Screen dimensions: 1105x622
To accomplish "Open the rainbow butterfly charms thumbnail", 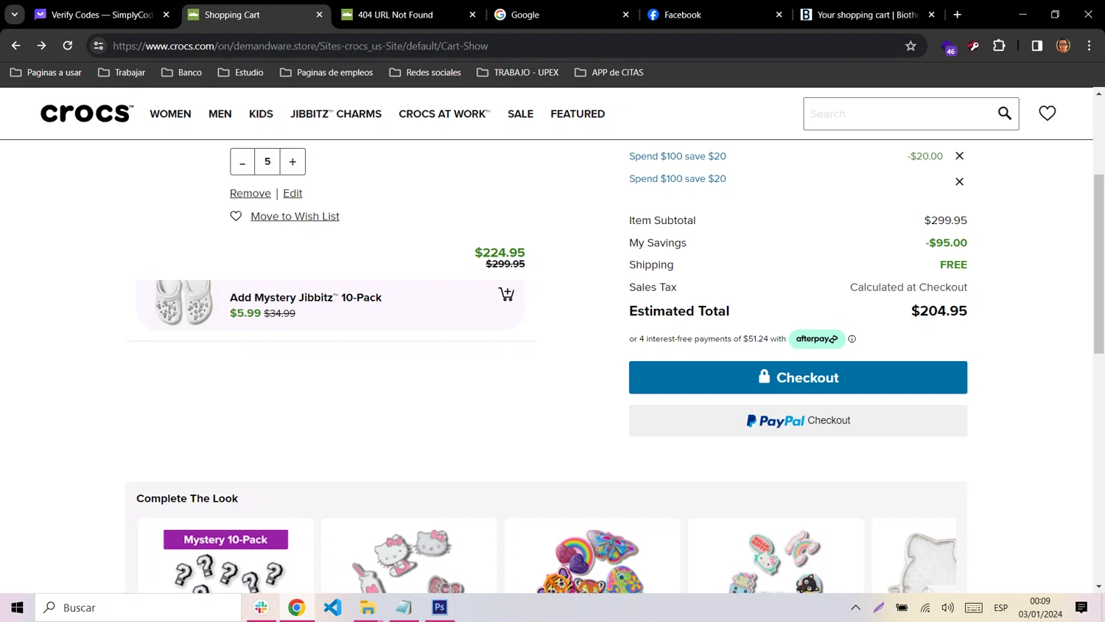I will click(x=592, y=556).
